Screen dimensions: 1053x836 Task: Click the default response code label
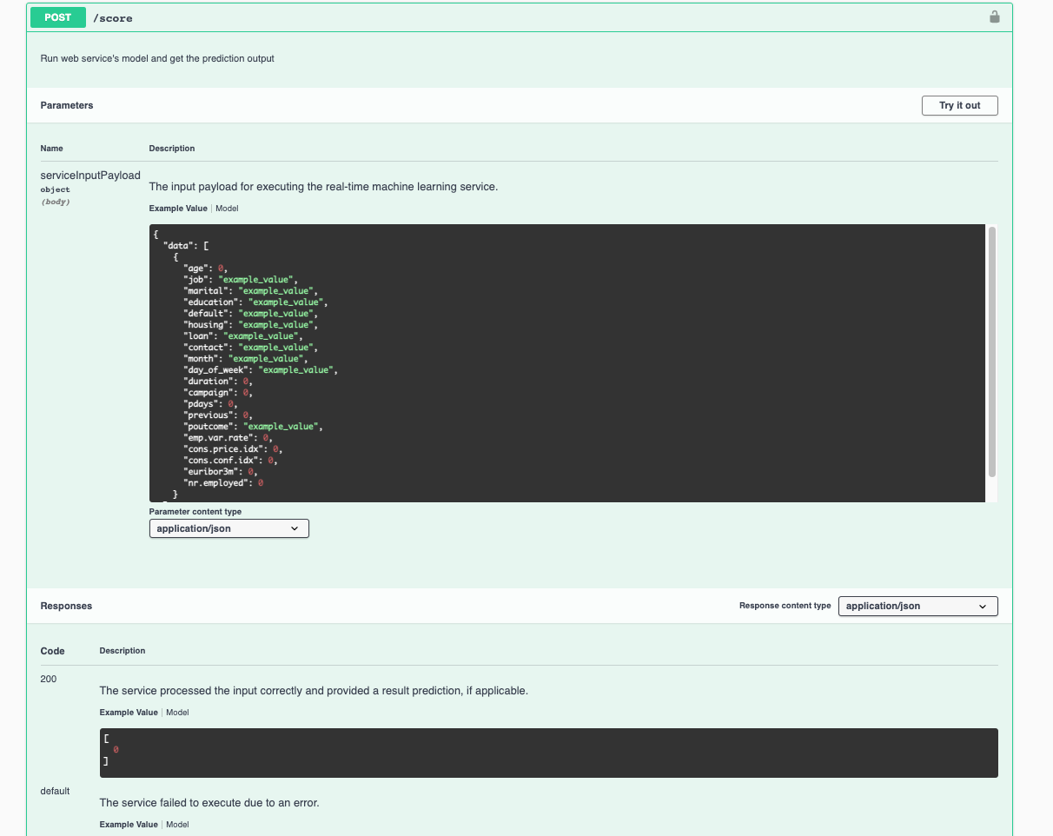55,791
